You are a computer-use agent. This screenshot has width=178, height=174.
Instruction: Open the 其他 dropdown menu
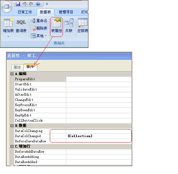[39, 36]
